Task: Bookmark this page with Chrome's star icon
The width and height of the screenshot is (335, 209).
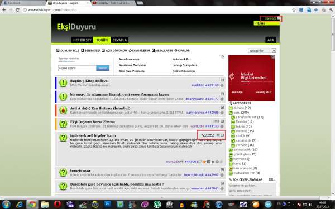Action: 294,10
